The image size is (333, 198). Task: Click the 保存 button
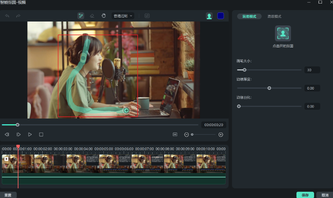click(305, 194)
